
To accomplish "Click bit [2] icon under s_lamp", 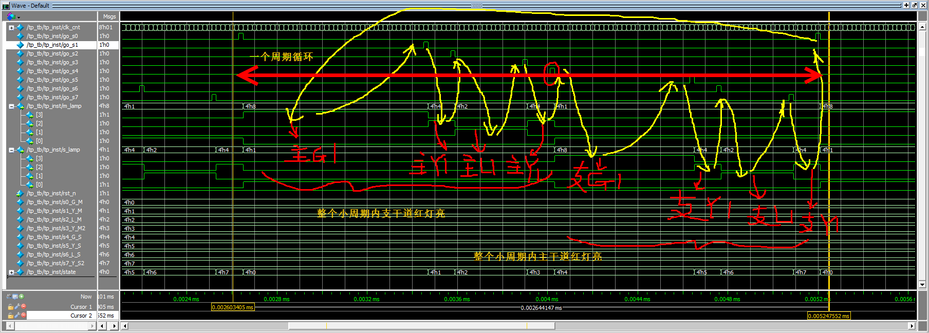I will click(29, 168).
